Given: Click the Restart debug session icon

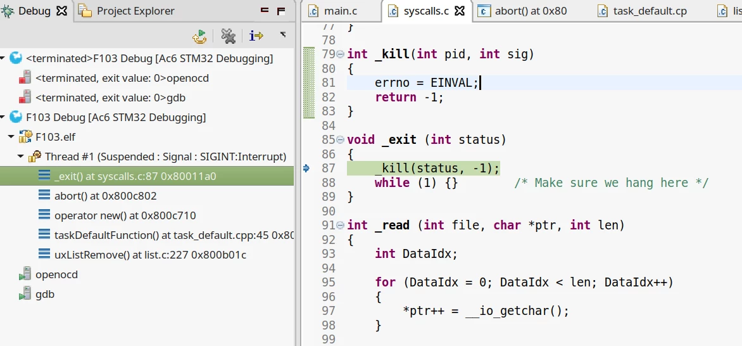Looking at the screenshot, I should point(199,37).
